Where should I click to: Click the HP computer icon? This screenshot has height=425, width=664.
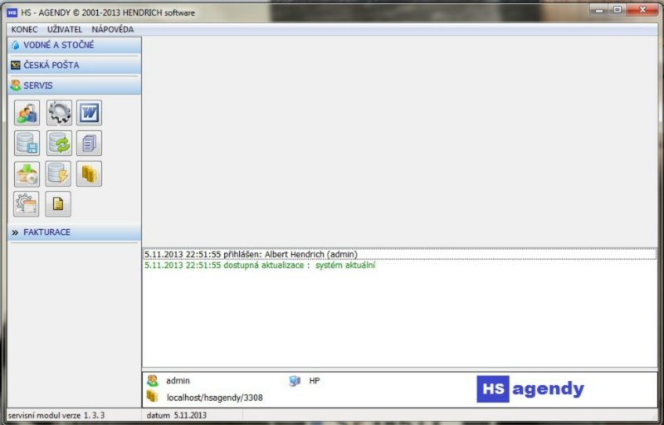[x=295, y=380]
